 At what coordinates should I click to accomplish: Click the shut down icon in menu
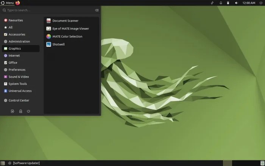28,111
